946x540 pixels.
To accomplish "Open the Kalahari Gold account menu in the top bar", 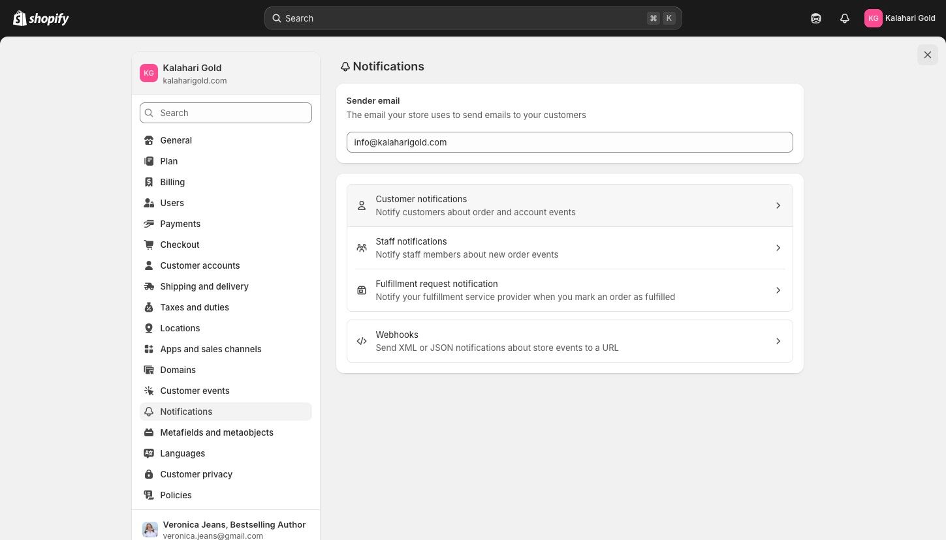I will tap(900, 18).
